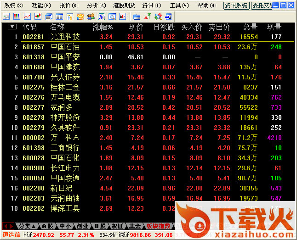The image size is (297, 240).
Task: Open the blue folder toolbar icon
Action: pos(137,16)
